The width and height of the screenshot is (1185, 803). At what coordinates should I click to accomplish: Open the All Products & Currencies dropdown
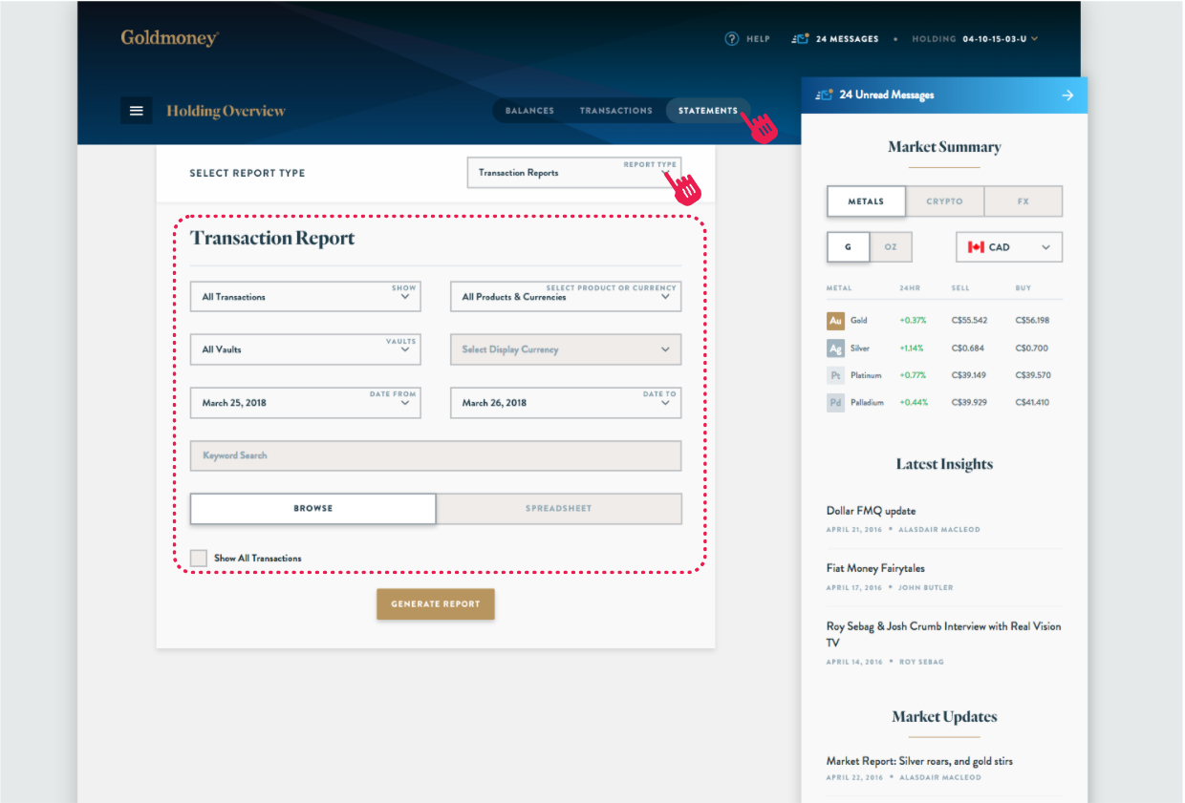pos(566,297)
